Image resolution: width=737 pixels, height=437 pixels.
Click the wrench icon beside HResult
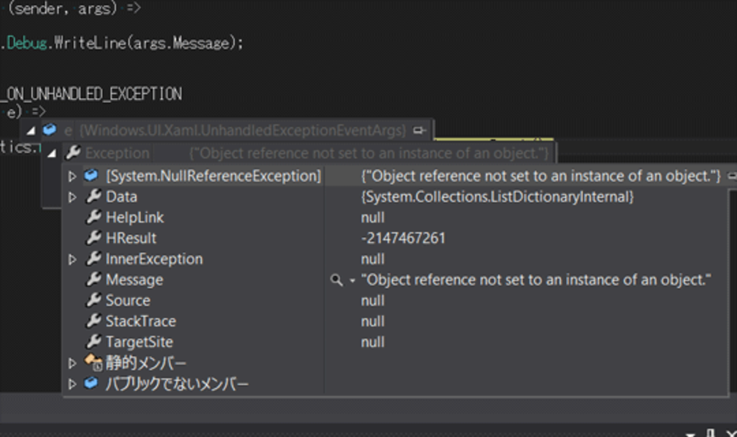(93, 238)
